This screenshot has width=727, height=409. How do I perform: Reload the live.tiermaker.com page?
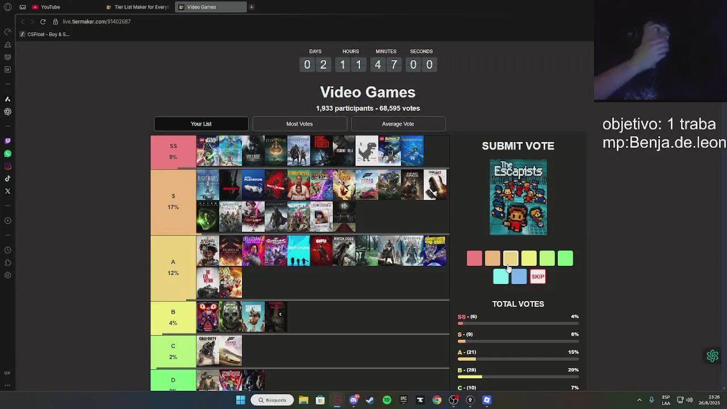click(43, 22)
